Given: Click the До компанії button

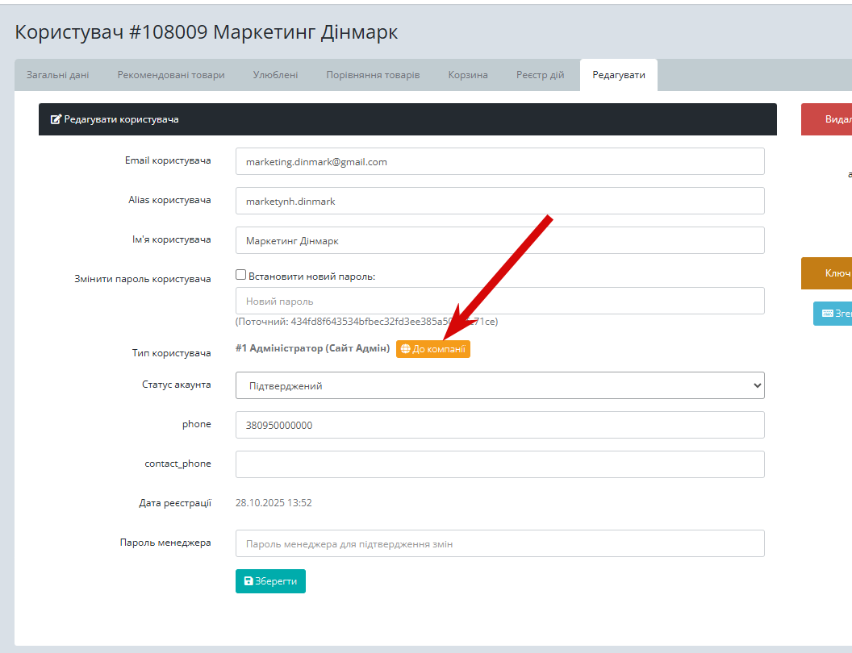Looking at the screenshot, I should point(433,349).
